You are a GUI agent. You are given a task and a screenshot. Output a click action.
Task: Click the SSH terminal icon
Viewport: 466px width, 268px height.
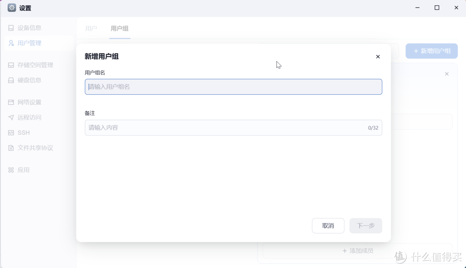click(11, 133)
